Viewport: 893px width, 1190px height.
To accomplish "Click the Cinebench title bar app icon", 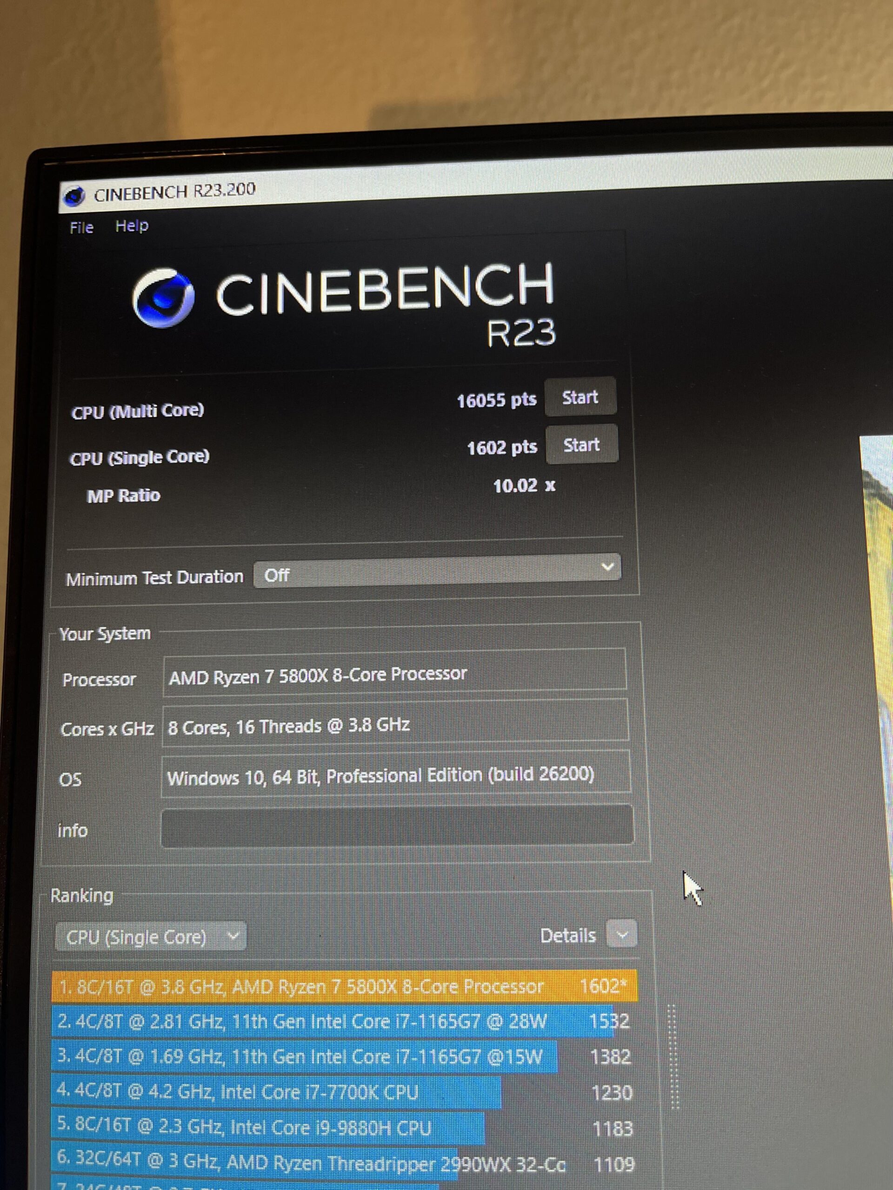I will pyautogui.click(x=74, y=196).
